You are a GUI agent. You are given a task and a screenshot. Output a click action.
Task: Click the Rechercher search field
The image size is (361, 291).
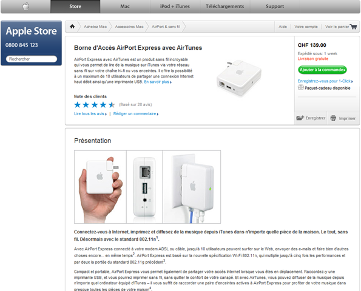pyautogui.click(x=32, y=59)
